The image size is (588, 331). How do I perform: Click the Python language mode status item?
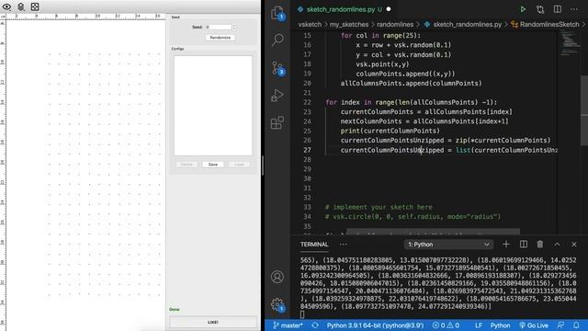500,325
